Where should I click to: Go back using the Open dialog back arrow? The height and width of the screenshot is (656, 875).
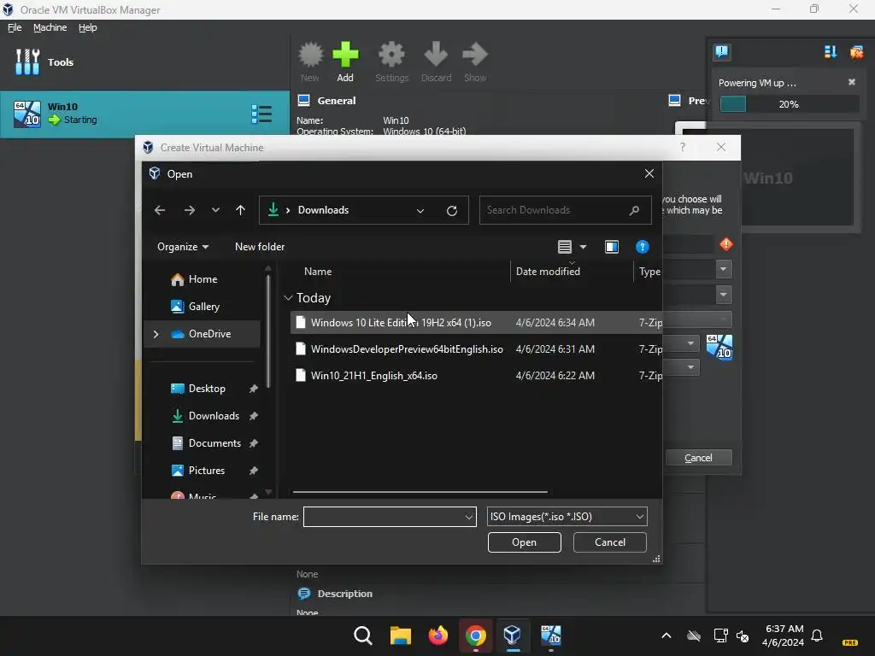point(160,210)
